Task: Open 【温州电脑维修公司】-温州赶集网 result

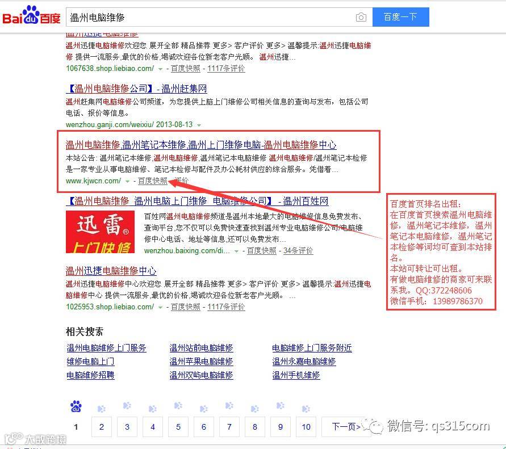Action: coord(136,89)
